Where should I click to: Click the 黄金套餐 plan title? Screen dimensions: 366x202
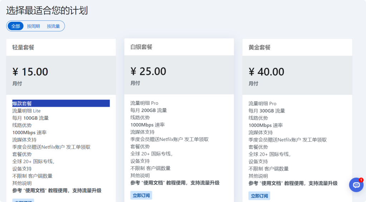(259, 47)
